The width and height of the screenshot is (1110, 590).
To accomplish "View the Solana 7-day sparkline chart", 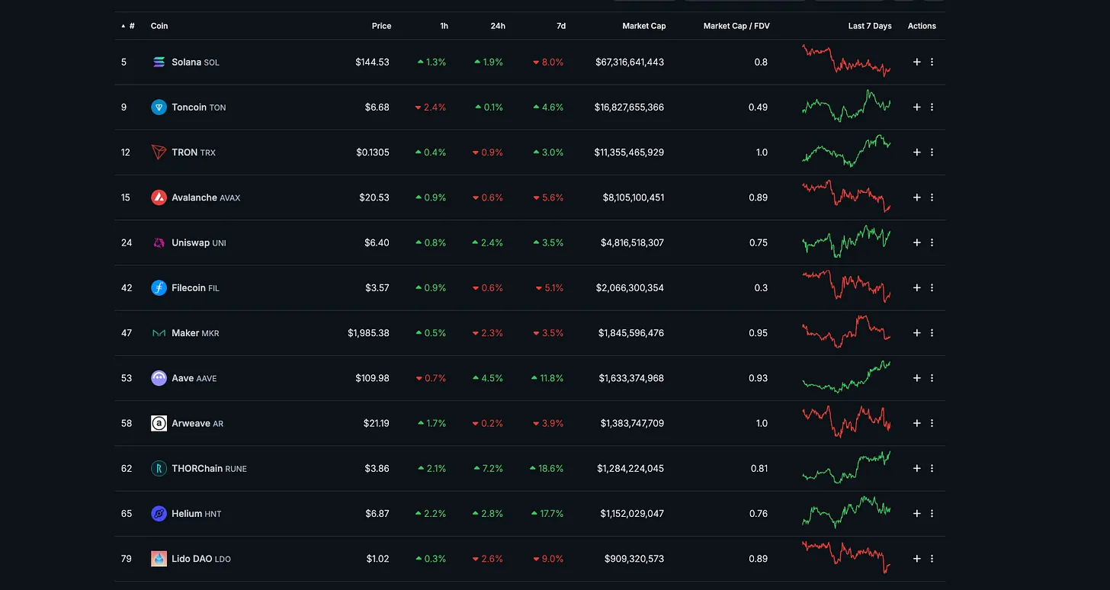I will 846,61.
